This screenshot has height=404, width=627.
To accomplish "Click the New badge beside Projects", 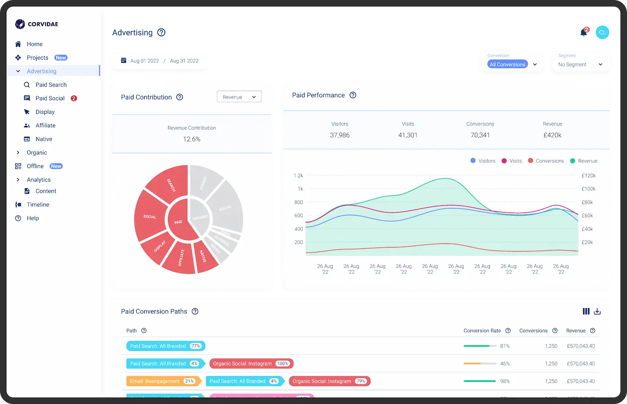I will [61, 57].
